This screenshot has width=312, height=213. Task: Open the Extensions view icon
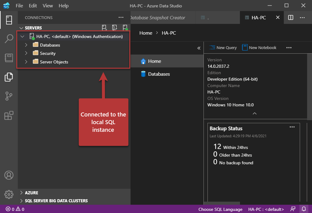pyautogui.click(x=9, y=116)
